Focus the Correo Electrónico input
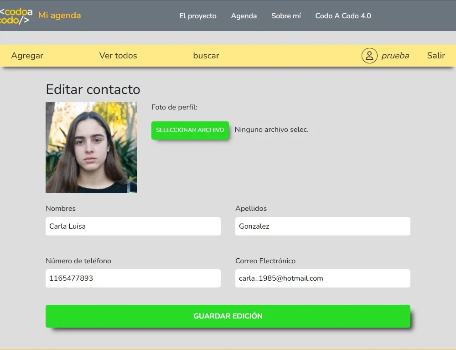 click(x=323, y=278)
